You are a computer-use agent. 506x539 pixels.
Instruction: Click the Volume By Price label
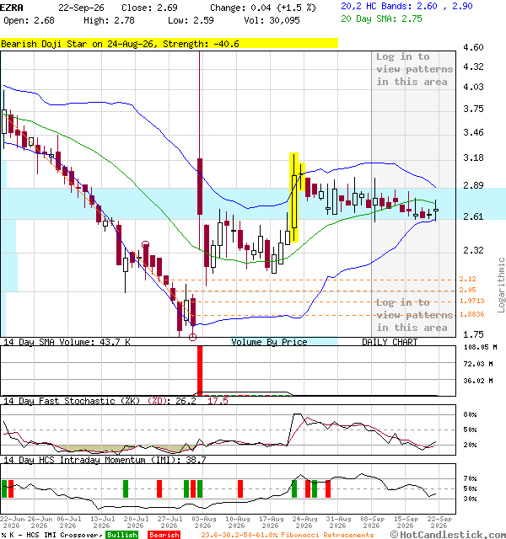pyautogui.click(x=269, y=342)
